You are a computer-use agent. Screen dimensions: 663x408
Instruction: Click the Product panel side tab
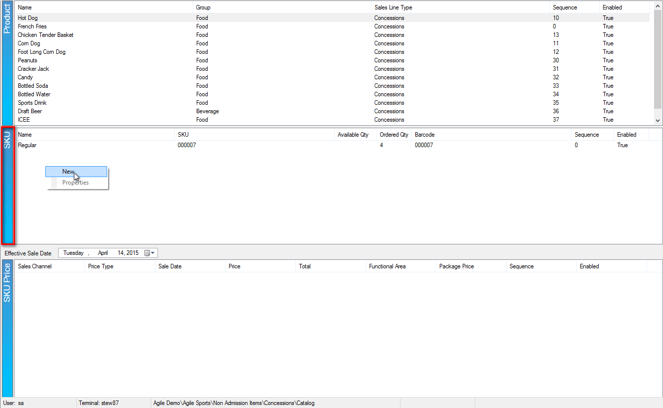pos(7,63)
